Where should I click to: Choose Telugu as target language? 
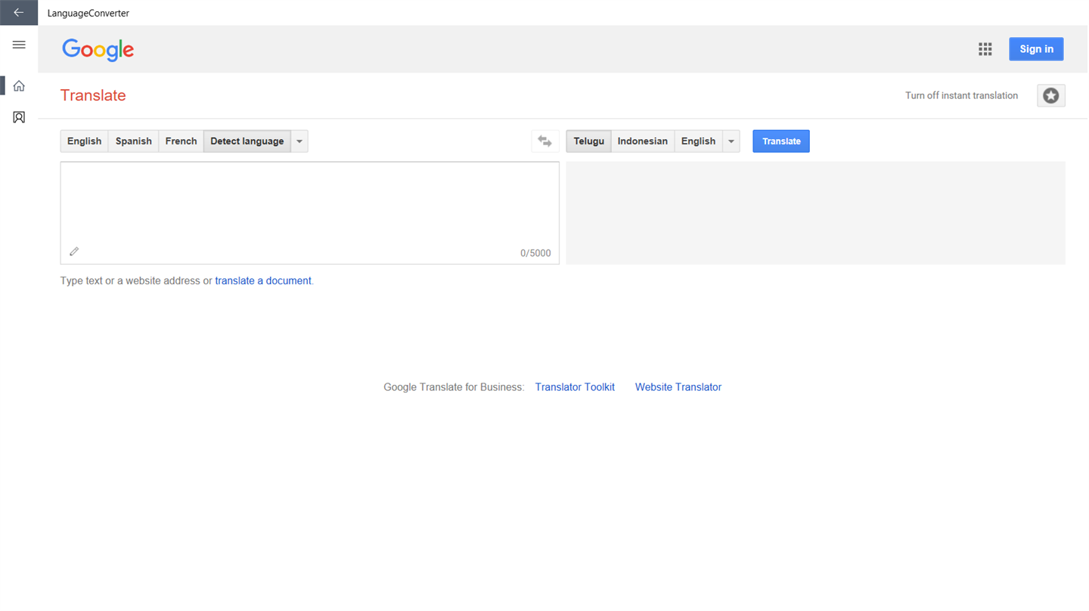tap(588, 141)
